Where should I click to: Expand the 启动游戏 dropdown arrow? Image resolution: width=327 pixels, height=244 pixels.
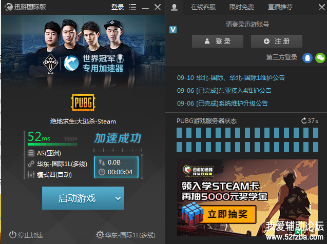tap(118, 198)
